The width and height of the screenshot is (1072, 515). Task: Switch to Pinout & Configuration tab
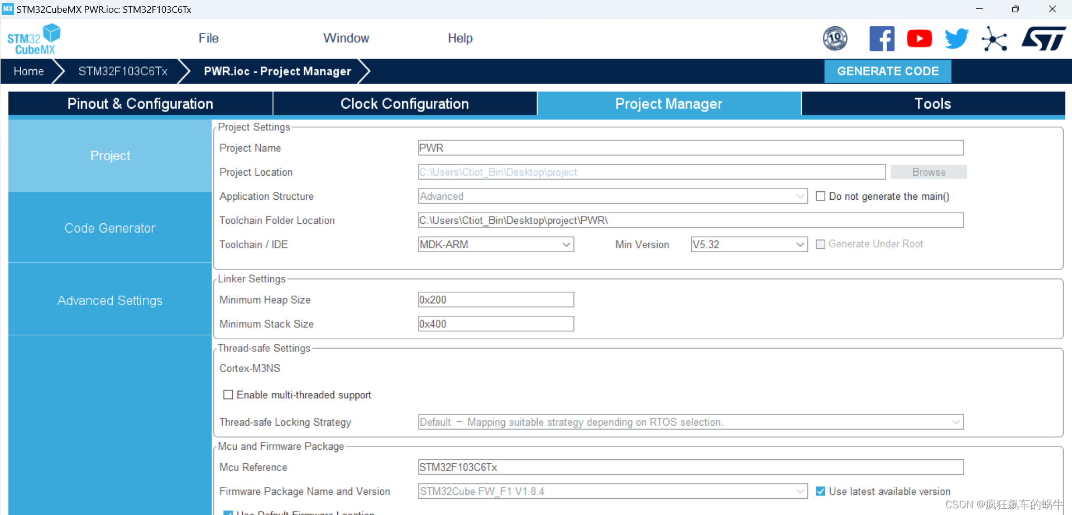pyautogui.click(x=140, y=104)
